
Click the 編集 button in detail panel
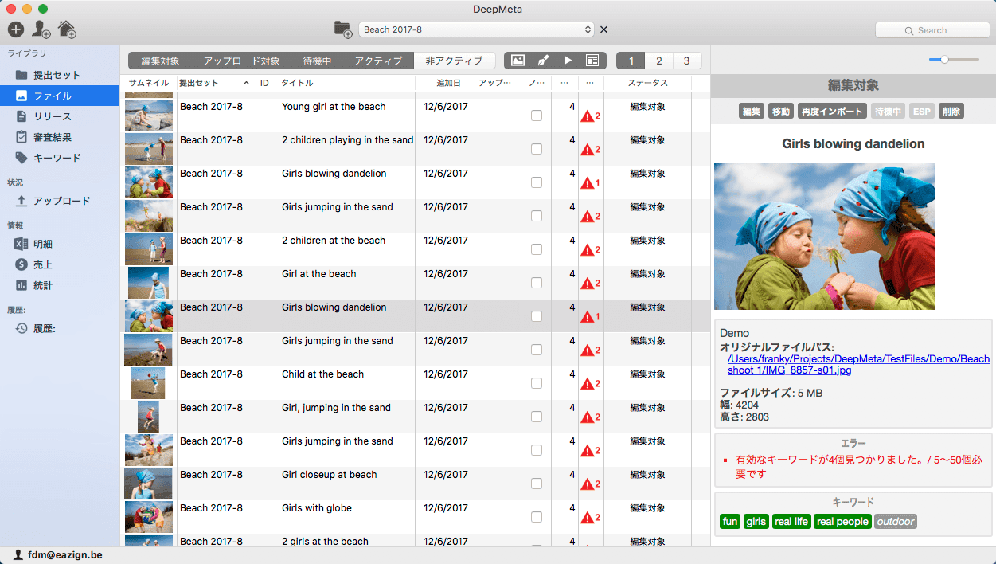(x=752, y=111)
